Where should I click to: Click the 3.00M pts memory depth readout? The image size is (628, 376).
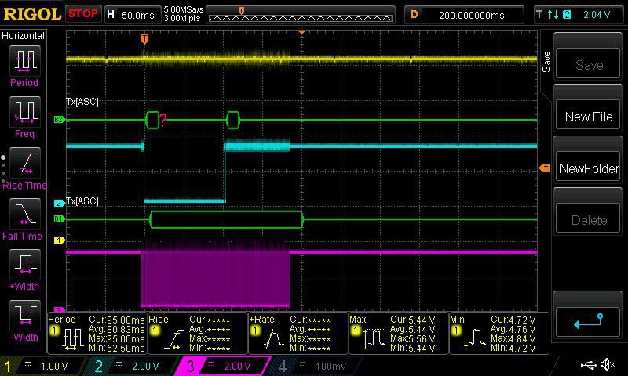tap(182, 18)
